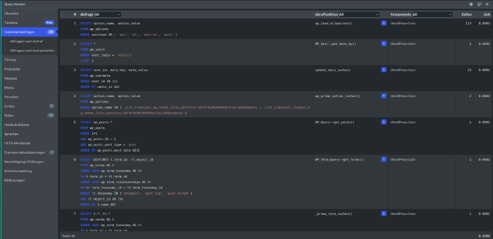Click row count 123 in row 1
This screenshot has width=493, height=239.
point(468,23)
